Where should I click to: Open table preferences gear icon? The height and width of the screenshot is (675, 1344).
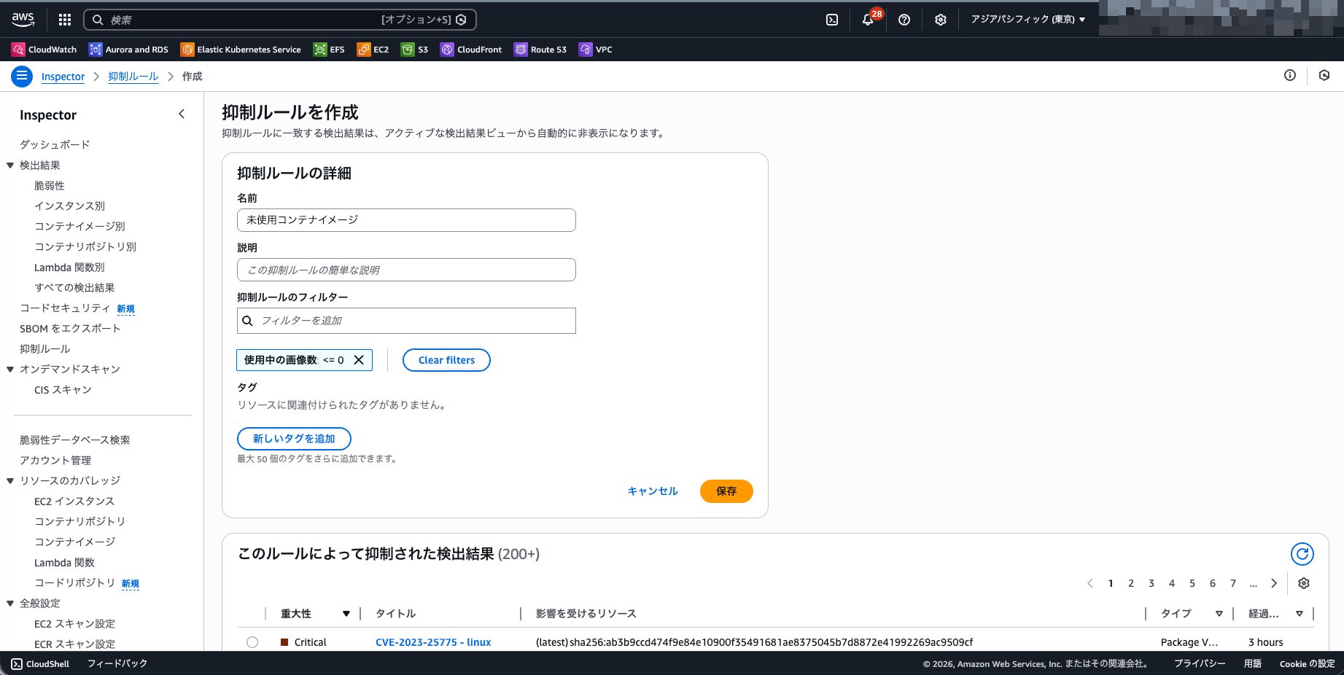pos(1304,583)
